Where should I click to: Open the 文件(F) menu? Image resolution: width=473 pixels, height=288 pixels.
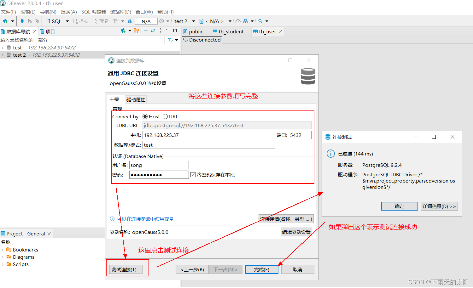[x=9, y=12]
